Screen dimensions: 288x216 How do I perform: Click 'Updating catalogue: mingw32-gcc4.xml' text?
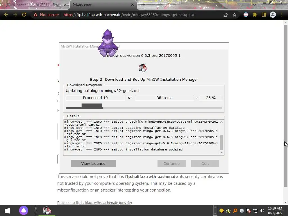102,91
